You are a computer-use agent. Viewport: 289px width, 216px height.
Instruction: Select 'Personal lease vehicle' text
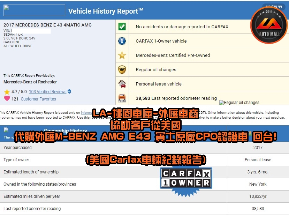[x=159, y=84]
